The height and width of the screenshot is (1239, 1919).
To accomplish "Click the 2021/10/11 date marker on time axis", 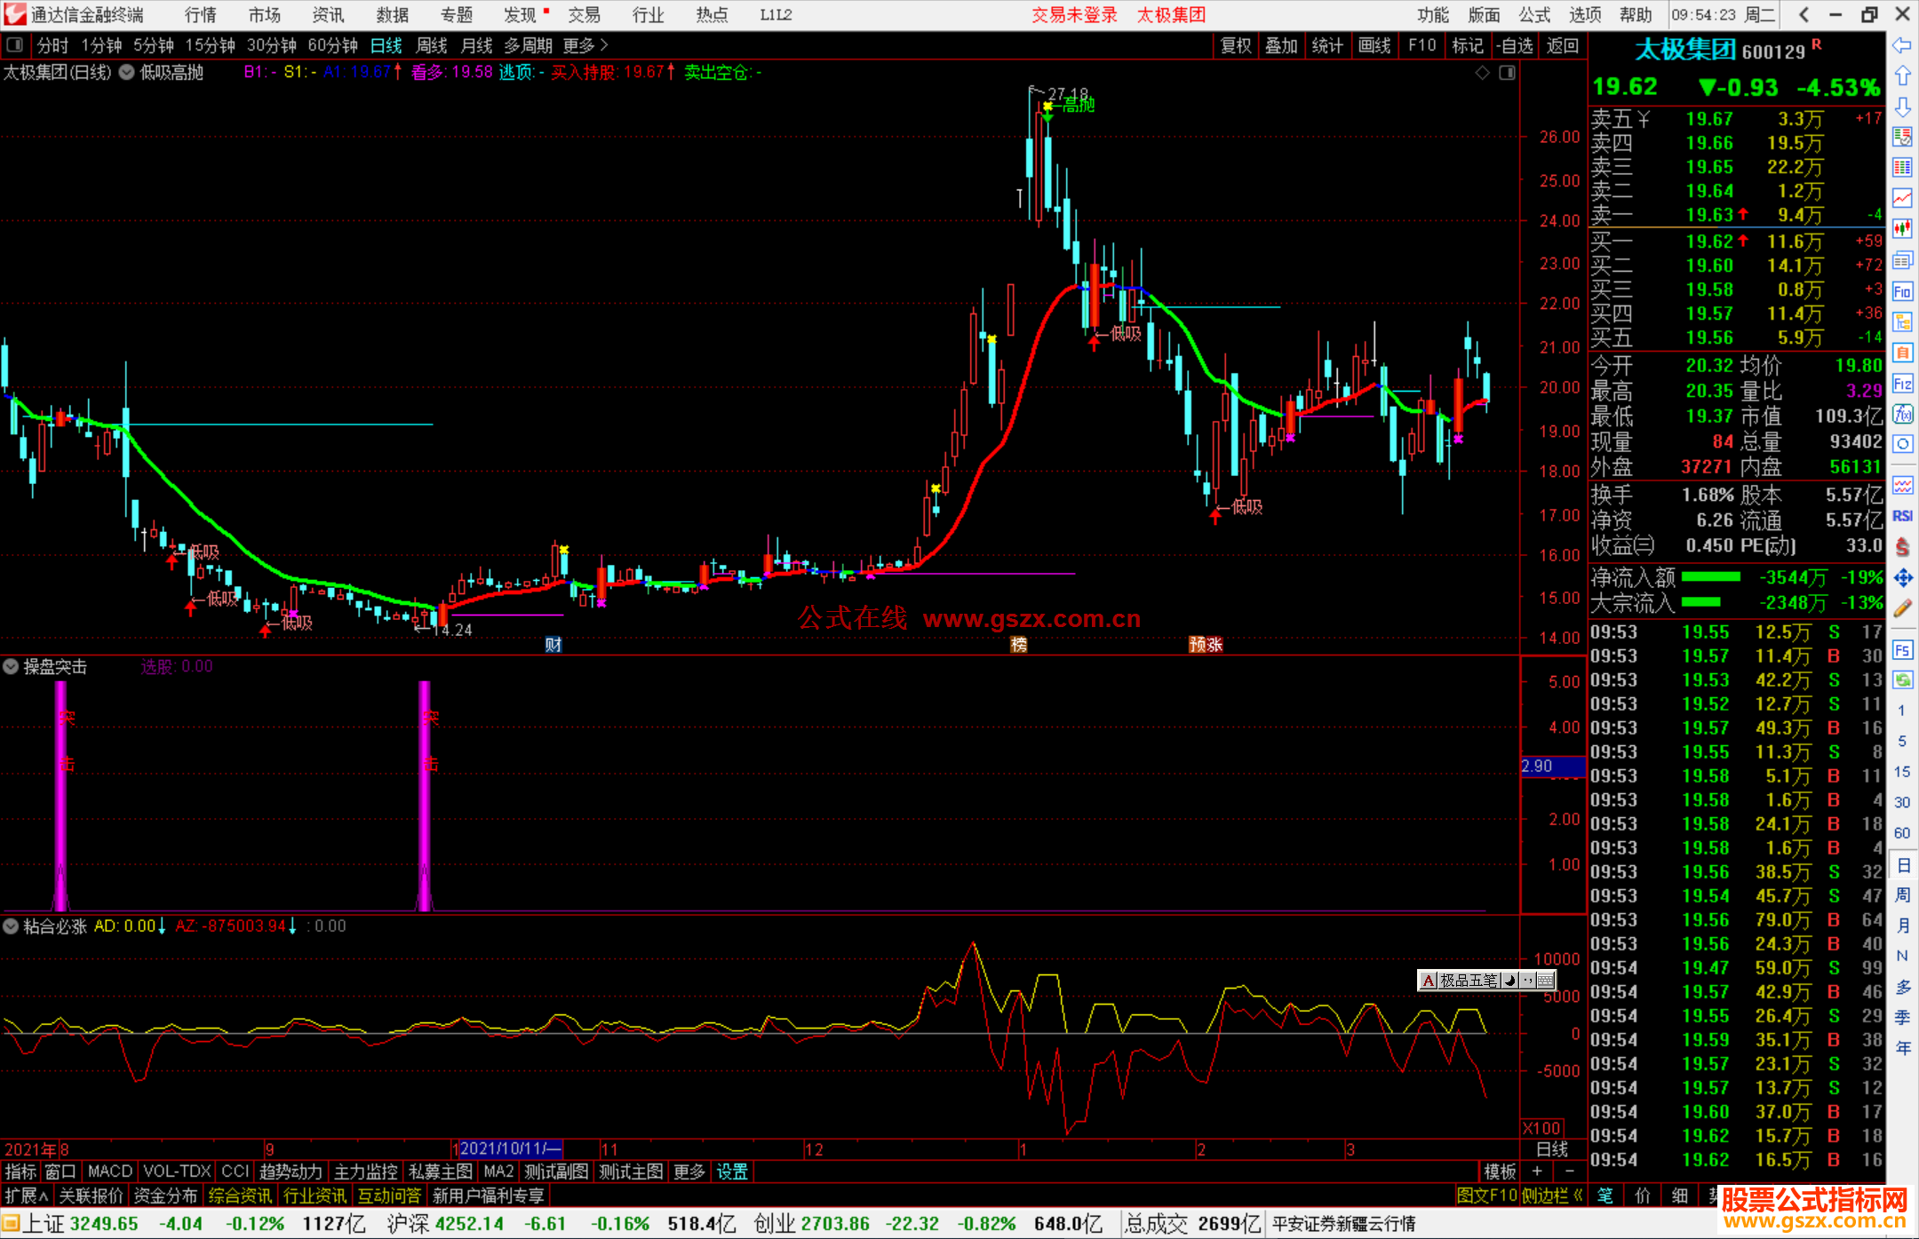I will [510, 1148].
